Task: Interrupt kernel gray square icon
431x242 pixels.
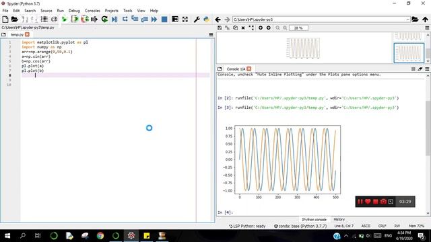Action: 413,69
